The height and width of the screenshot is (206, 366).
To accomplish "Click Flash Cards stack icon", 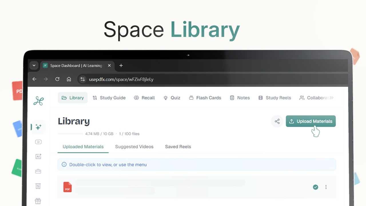I will click(191, 98).
